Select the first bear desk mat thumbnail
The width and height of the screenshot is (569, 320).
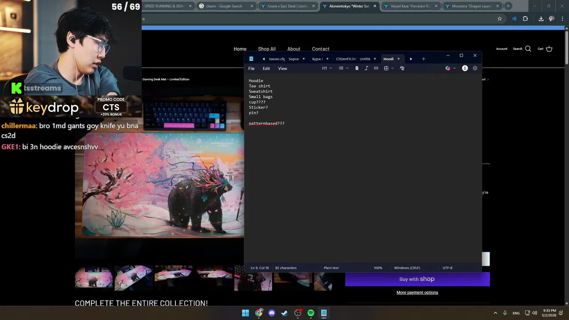[x=94, y=278]
